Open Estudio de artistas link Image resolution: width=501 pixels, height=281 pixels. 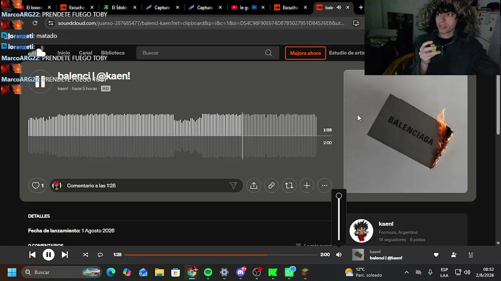click(x=347, y=53)
